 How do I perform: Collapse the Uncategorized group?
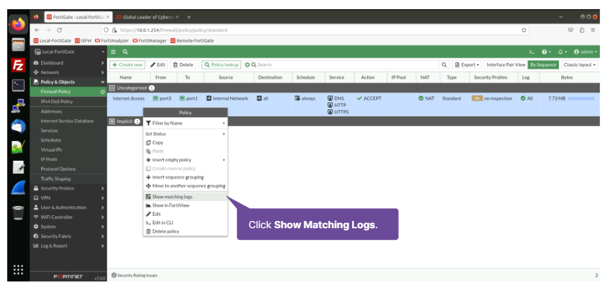pos(112,88)
